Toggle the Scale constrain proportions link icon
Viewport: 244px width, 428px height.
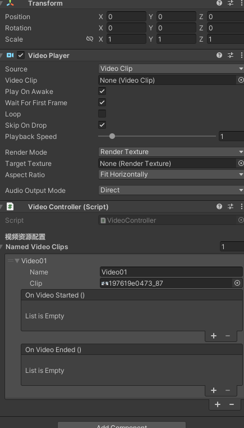(90, 39)
